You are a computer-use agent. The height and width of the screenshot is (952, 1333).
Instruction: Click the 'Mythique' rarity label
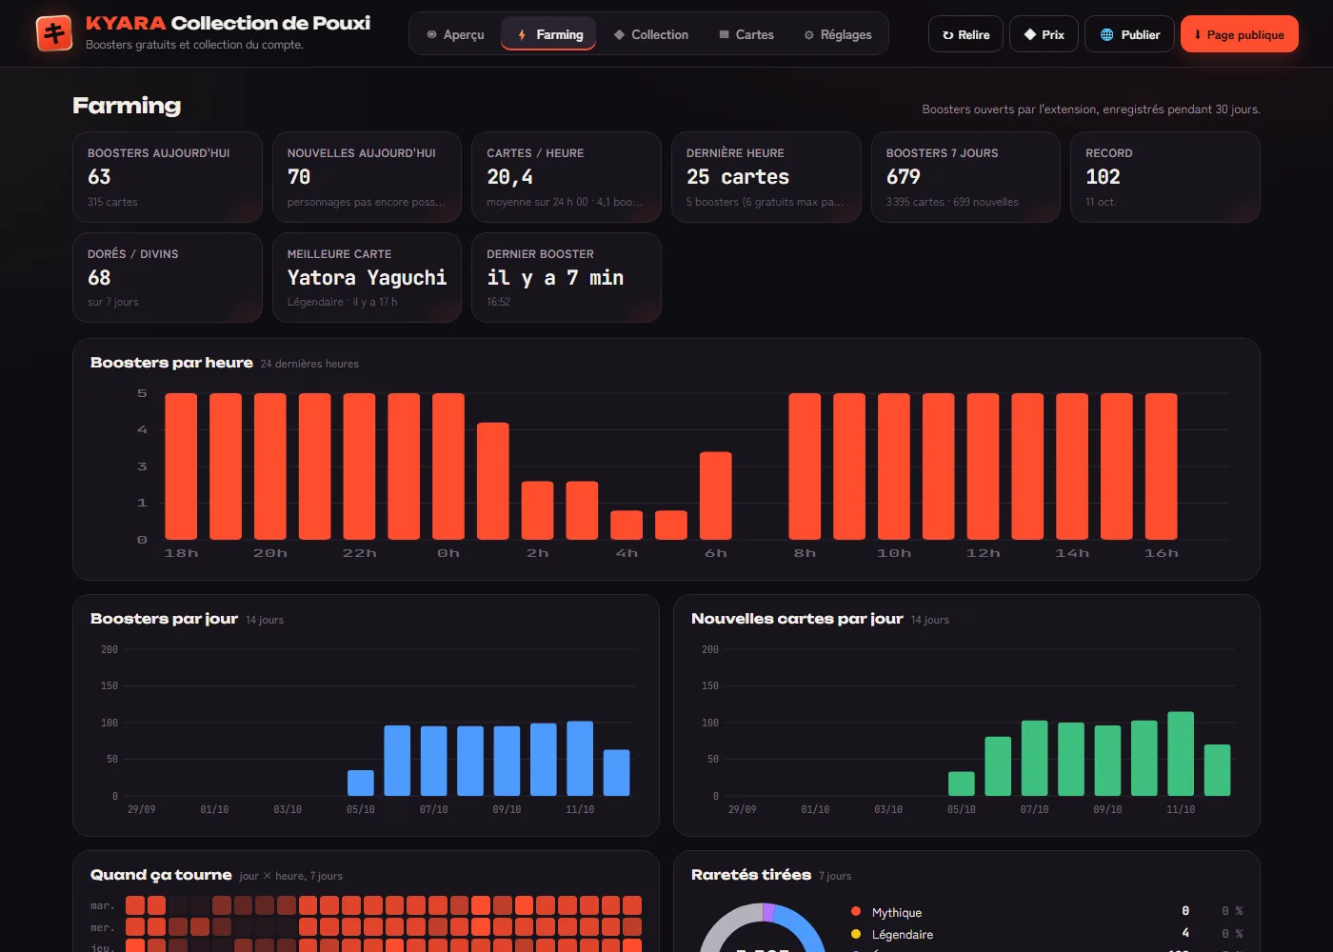[x=897, y=912]
